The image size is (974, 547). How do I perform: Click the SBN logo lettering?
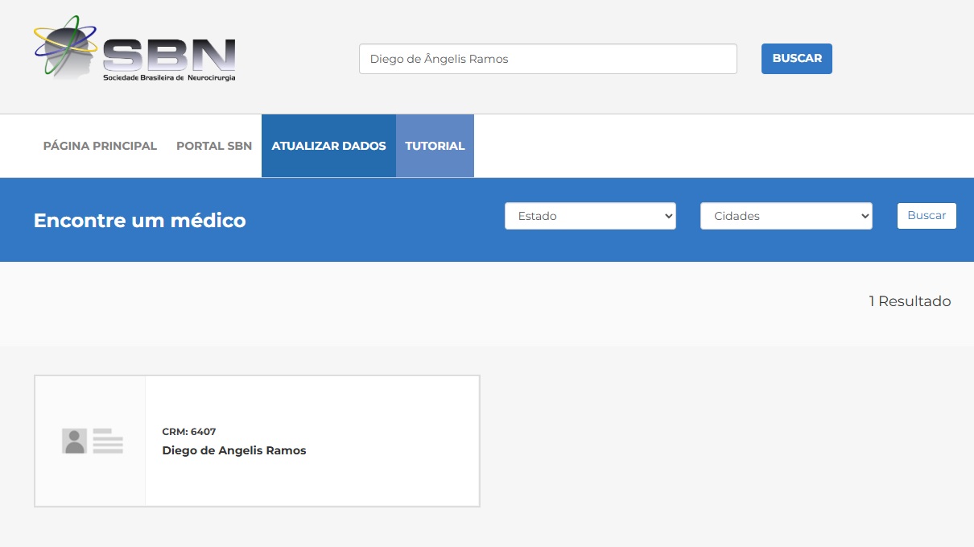(x=169, y=55)
